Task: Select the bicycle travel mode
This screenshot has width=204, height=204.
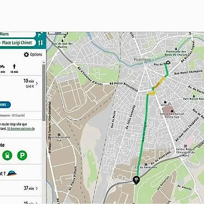Action: coord(2,68)
